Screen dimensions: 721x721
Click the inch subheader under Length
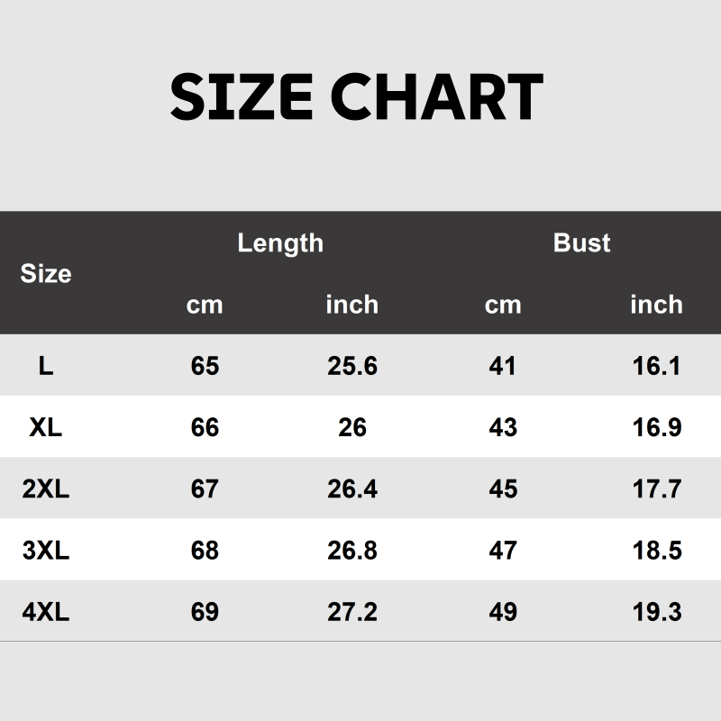tap(351, 305)
